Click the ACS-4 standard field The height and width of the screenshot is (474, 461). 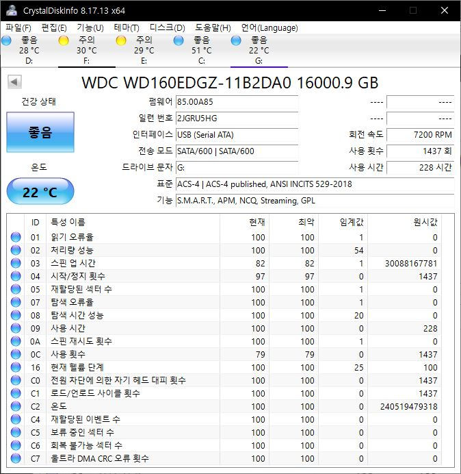coord(315,184)
